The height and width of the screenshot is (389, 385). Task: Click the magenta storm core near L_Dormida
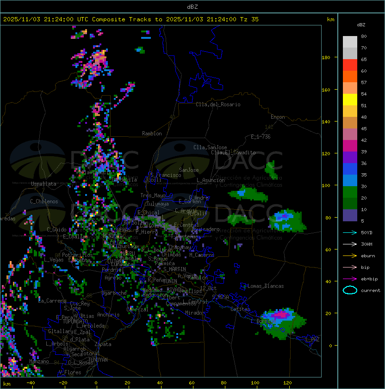coord(282,315)
